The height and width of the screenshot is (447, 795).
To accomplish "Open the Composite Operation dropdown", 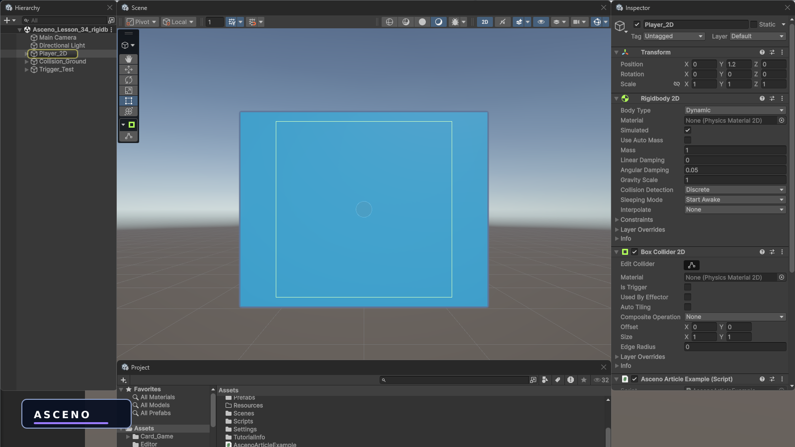I will point(735,317).
